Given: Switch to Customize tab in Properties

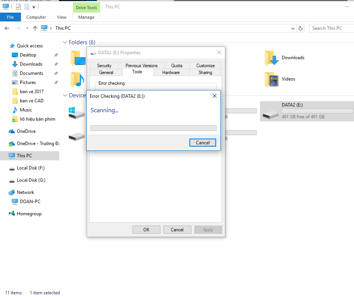Looking at the screenshot, I should coord(205,65).
